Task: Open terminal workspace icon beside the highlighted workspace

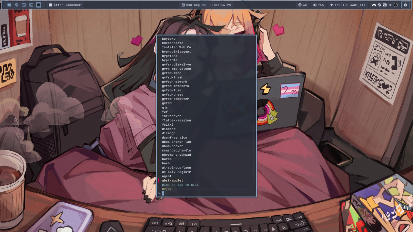Action: 31,5
